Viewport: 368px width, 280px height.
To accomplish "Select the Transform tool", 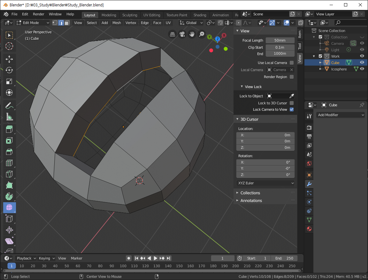I will click(9, 92).
